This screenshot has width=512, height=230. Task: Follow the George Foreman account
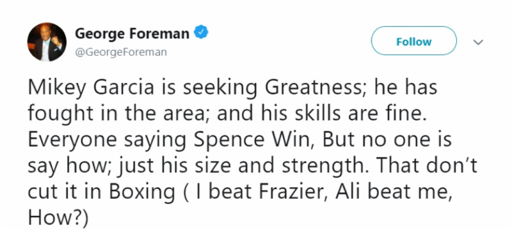413,42
